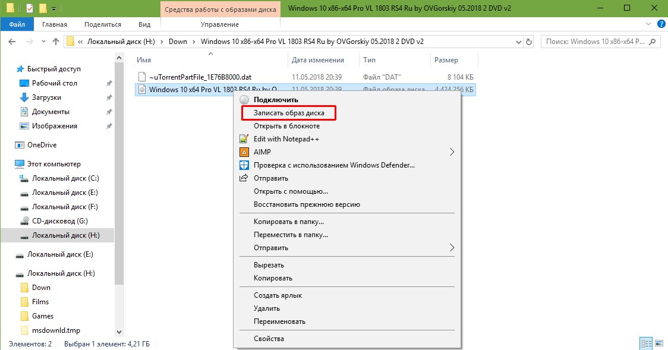The width and height of the screenshot is (668, 350).
Task: Go up one folder level arrow
Action: pyautogui.click(x=56, y=42)
